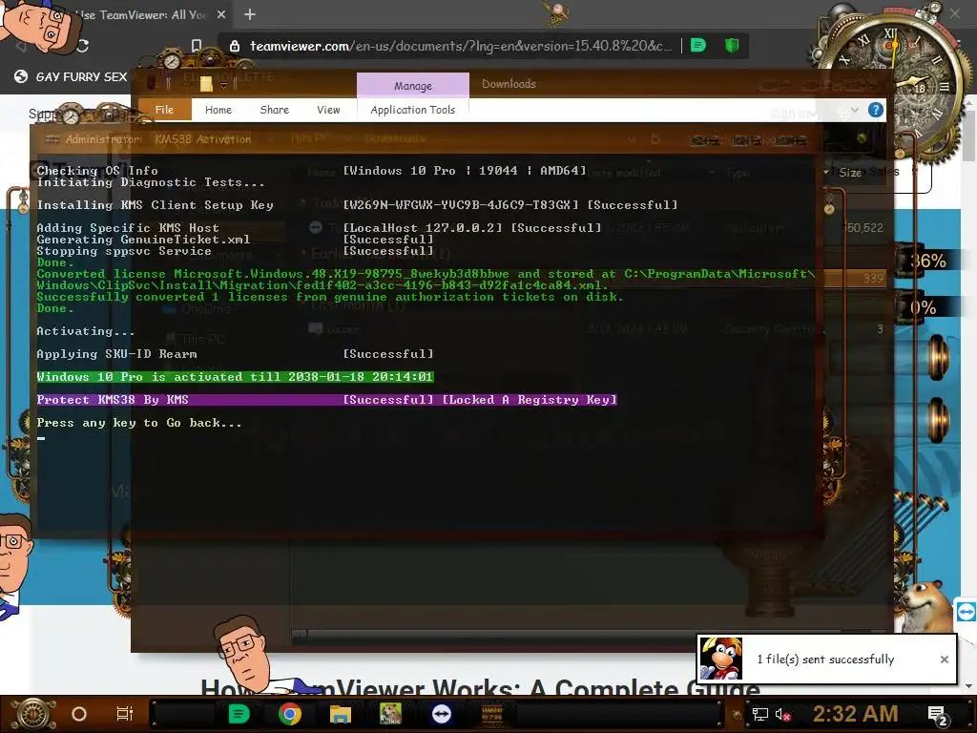Open Task View on the taskbar

coord(125,714)
